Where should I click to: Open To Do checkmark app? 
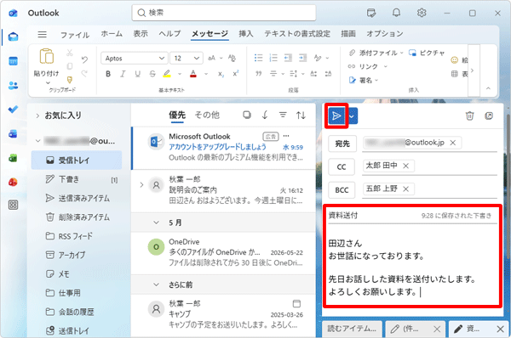13,110
